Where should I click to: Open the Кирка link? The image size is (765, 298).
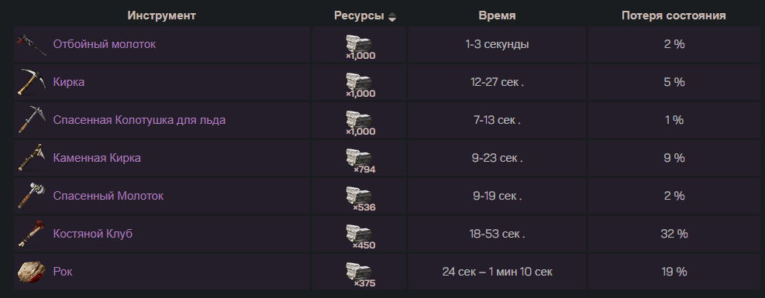69,82
